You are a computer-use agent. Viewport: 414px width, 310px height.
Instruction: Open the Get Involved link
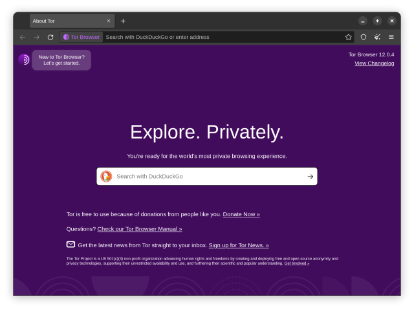point(297,263)
